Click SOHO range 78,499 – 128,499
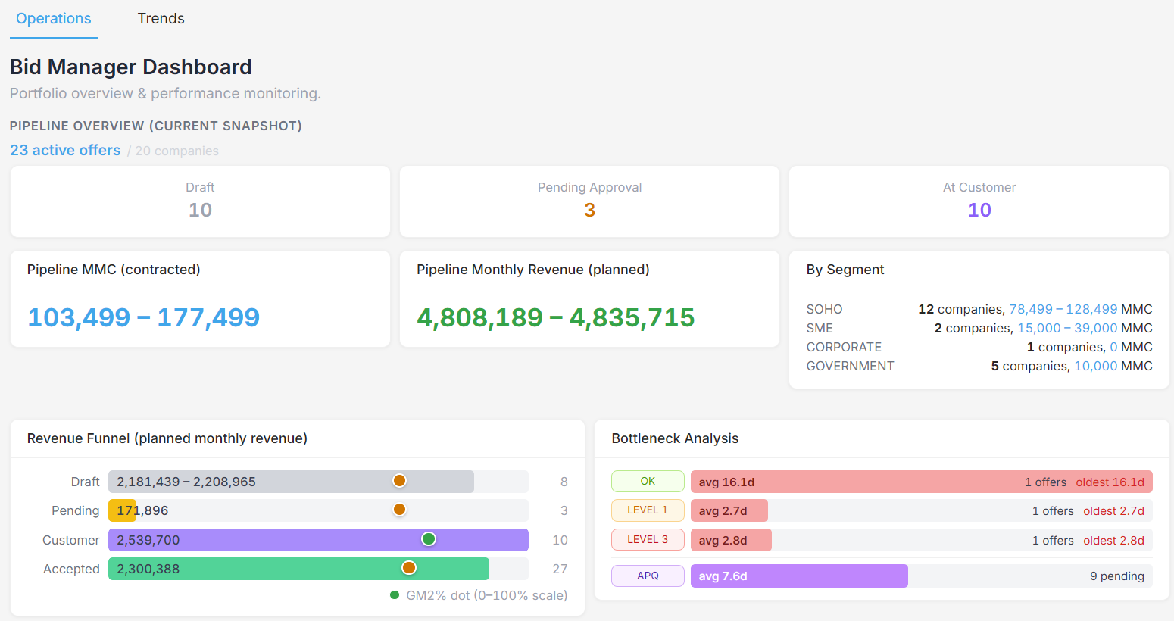 coord(1063,309)
